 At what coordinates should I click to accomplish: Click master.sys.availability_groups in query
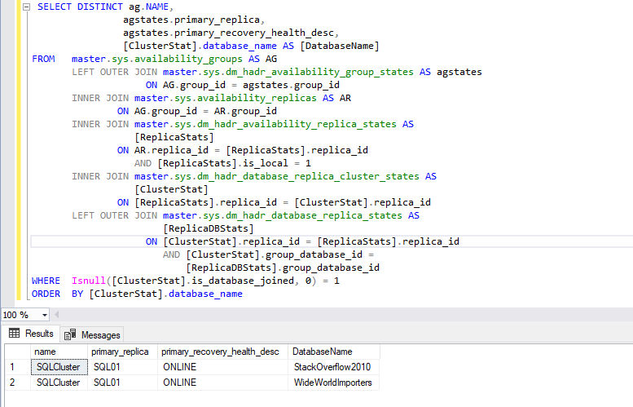tap(157, 59)
